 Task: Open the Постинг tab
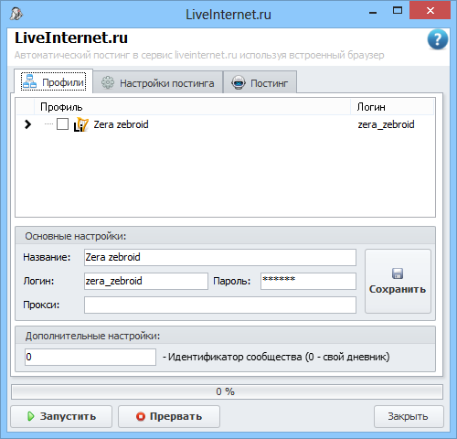tap(260, 82)
